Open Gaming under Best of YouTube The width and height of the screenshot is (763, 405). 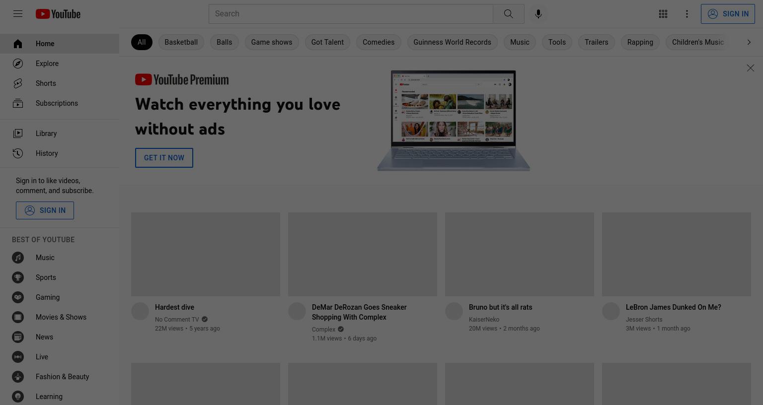coord(60,297)
